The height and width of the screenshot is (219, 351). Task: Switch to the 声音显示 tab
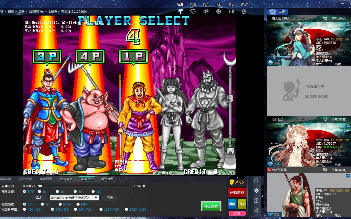click(46, 179)
